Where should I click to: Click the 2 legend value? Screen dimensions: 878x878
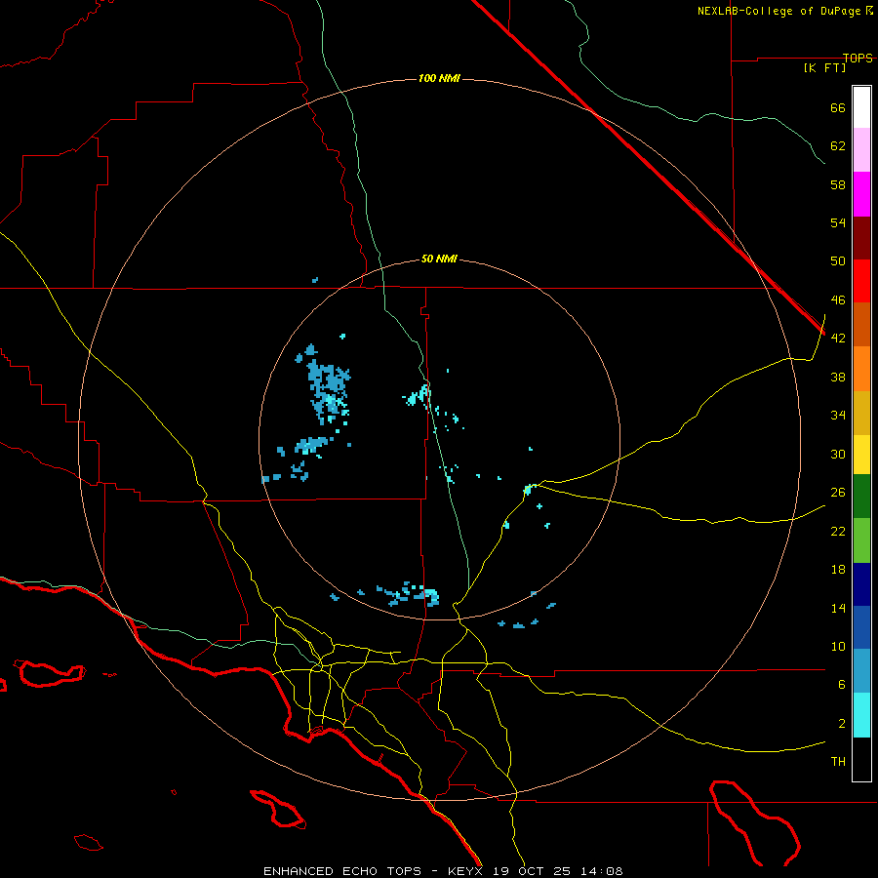tap(842, 724)
